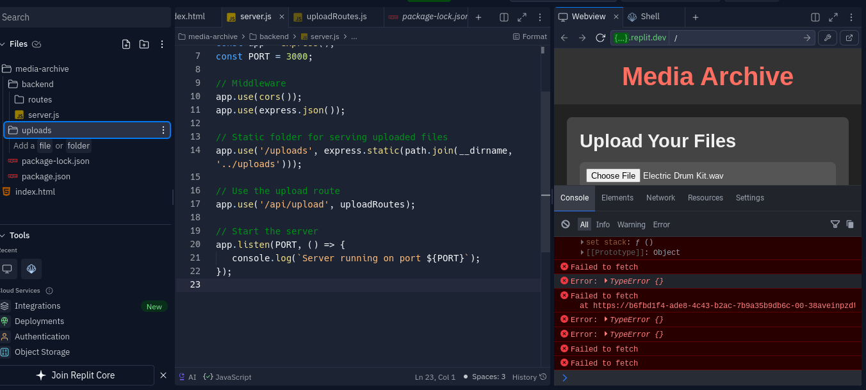This screenshot has height=390, width=866.
Task: Click Join Replit Core button
Action: [x=76, y=375]
